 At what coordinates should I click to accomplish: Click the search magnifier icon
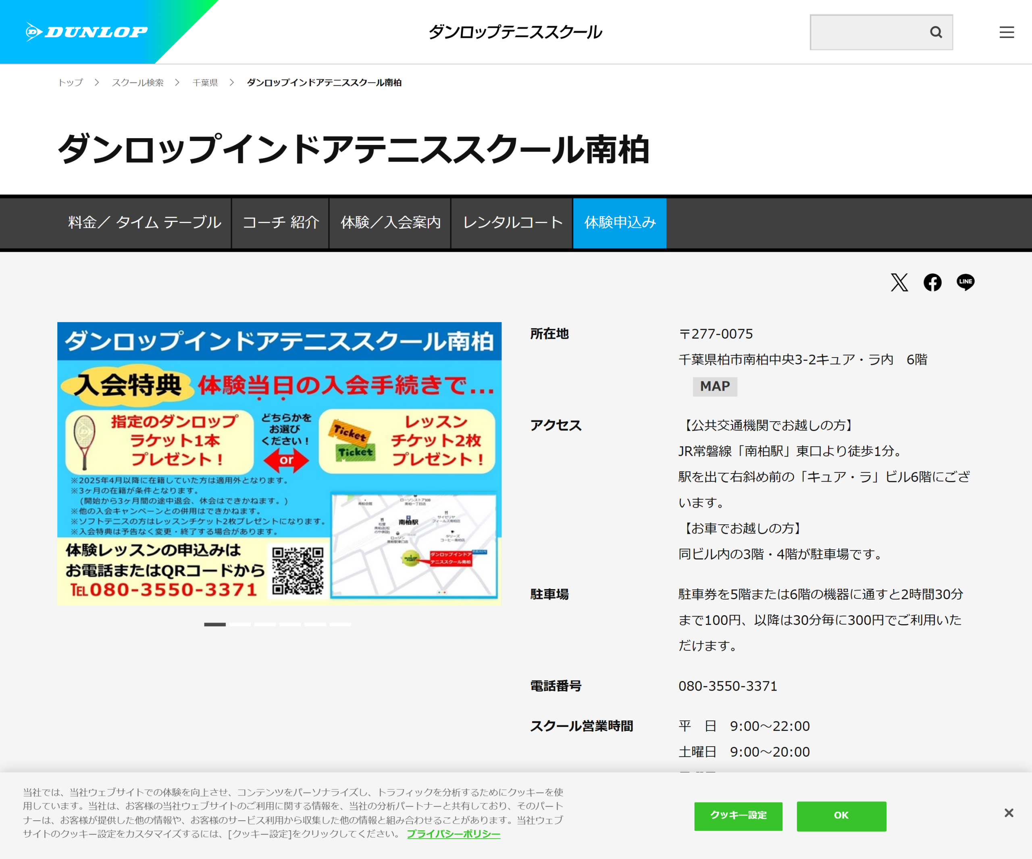point(936,32)
